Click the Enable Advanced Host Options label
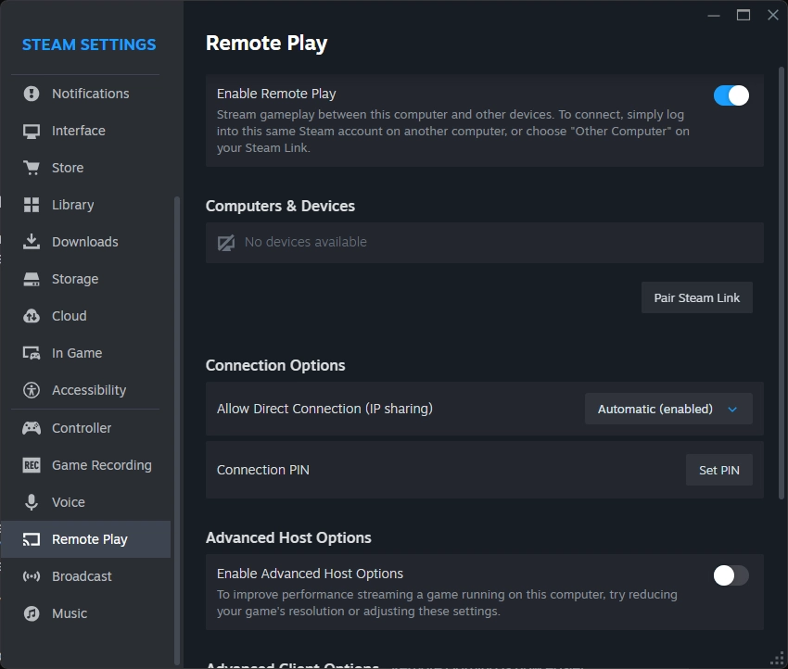Screen dimensions: 788x669 310,574
